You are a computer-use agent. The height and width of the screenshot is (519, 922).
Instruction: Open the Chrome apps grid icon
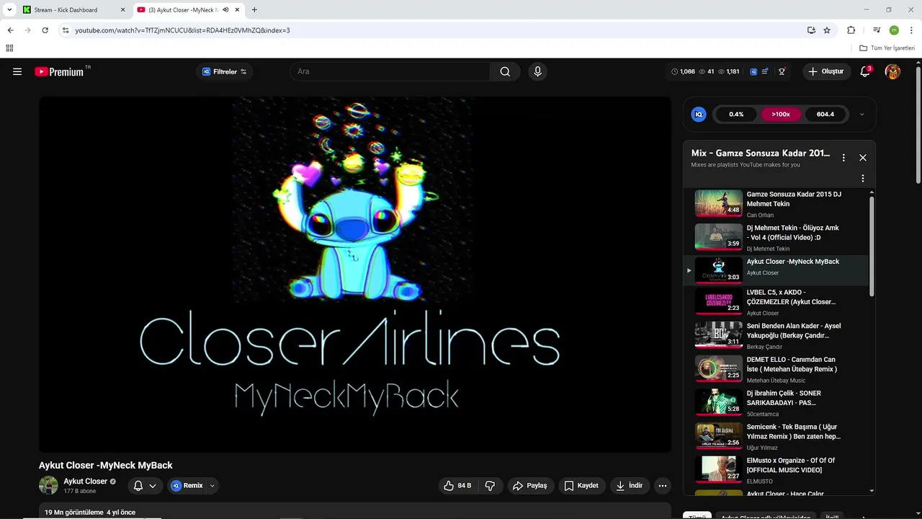9,48
